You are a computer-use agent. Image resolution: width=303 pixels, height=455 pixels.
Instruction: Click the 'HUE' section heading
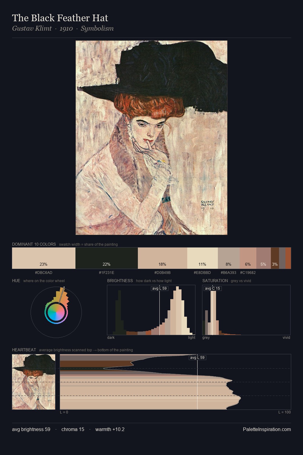pos(16,281)
